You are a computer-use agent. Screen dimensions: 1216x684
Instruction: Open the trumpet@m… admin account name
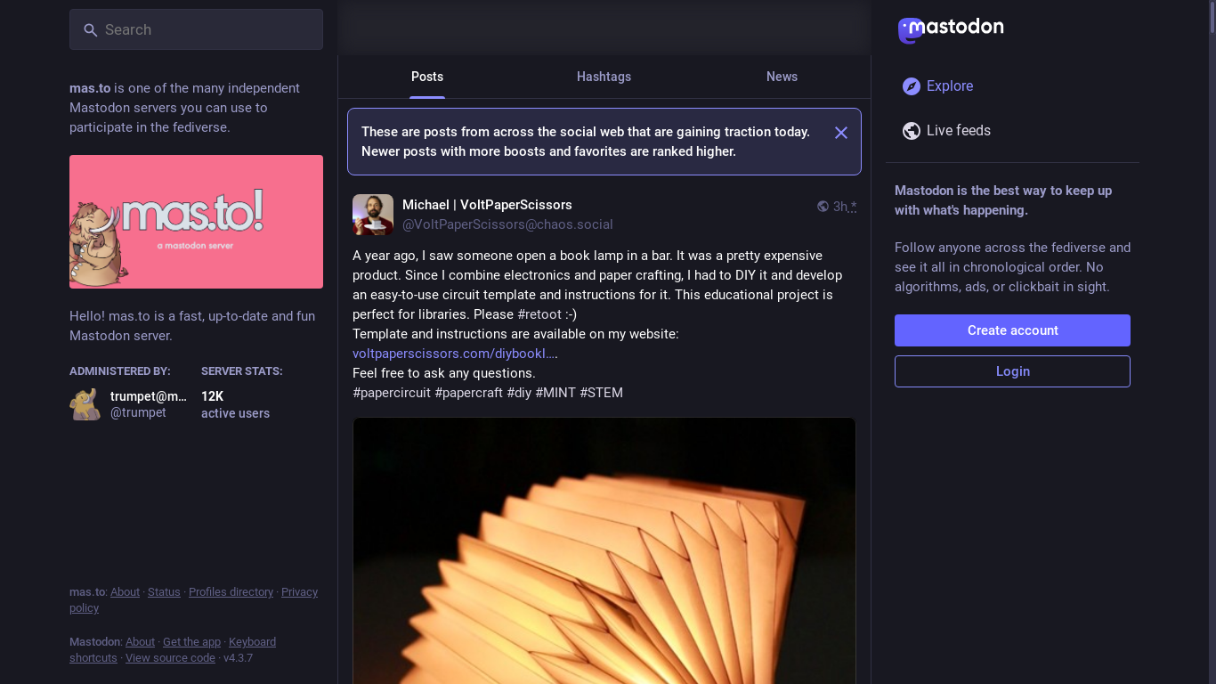[149, 396]
